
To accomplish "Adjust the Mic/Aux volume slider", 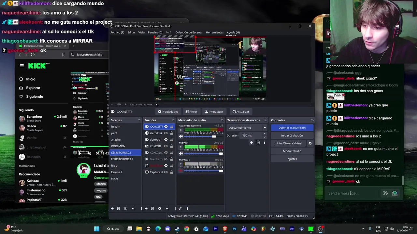I will [x=221, y=153].
